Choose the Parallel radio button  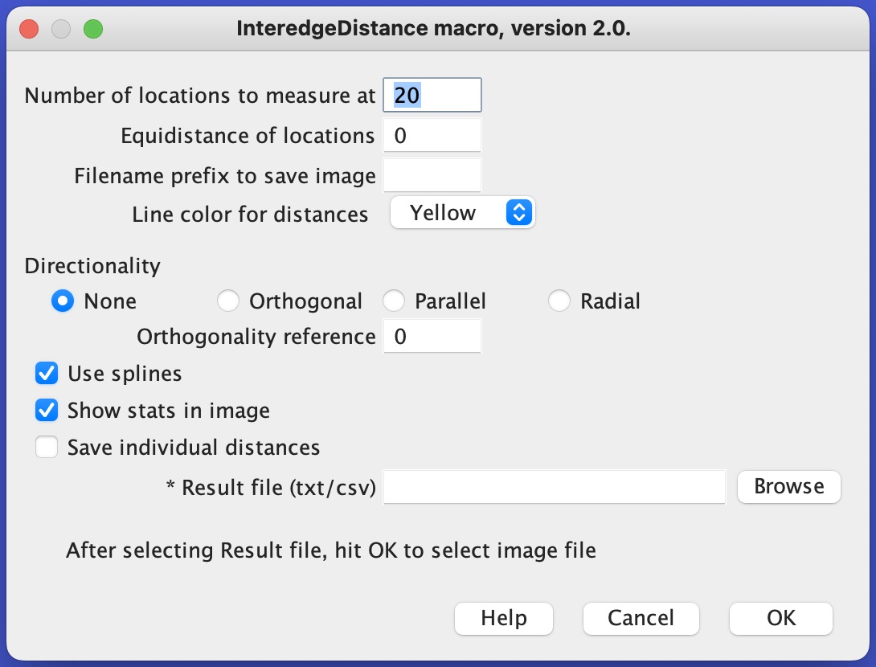click(x=394, y=301)
